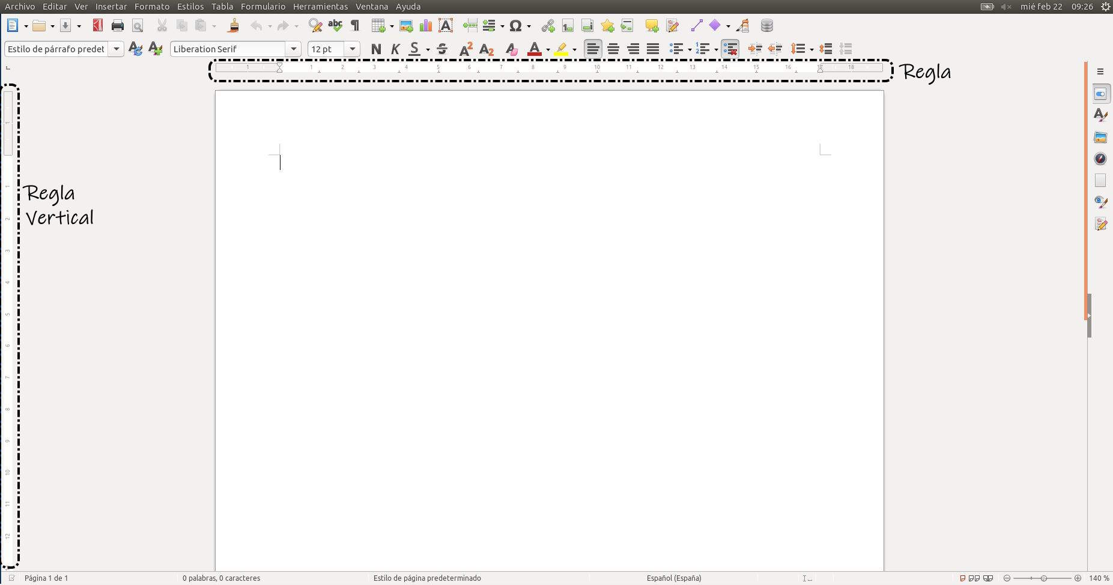1113x585 pixels.
Task: Open the Insert table dropdown arrow
Action: coord(392,26)
